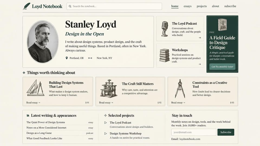Click the § 01 section marker

coord(87,103)
